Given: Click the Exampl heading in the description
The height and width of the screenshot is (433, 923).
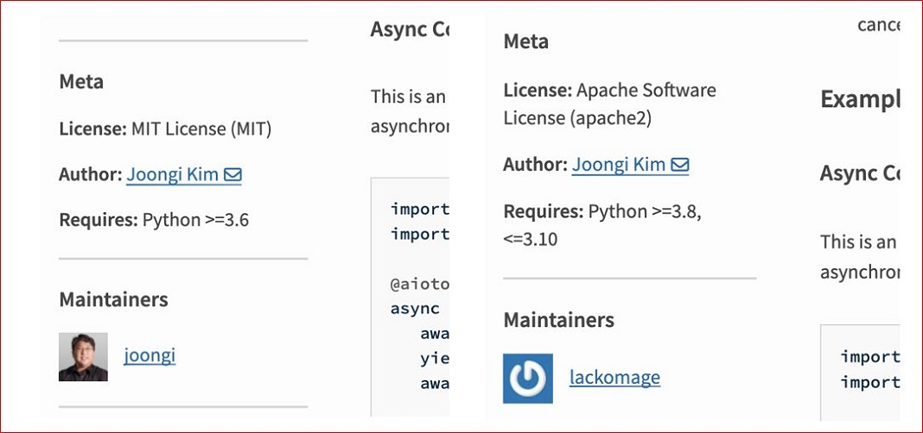Looking at the screenshot, I should tap(860, 99).
